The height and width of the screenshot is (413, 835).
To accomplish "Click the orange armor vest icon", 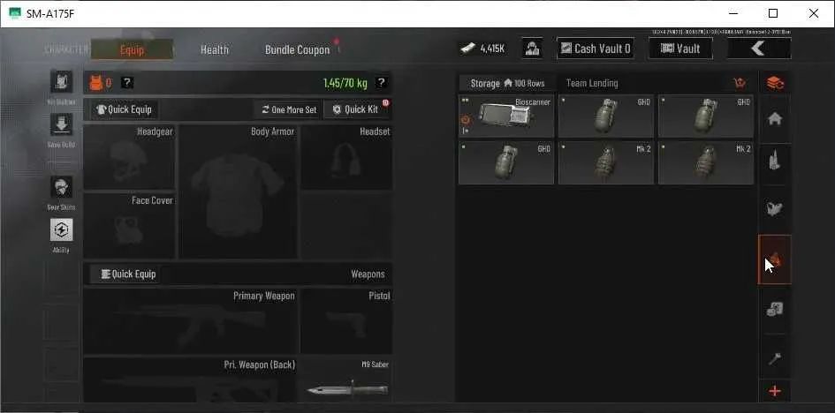I will coord(95,83).
